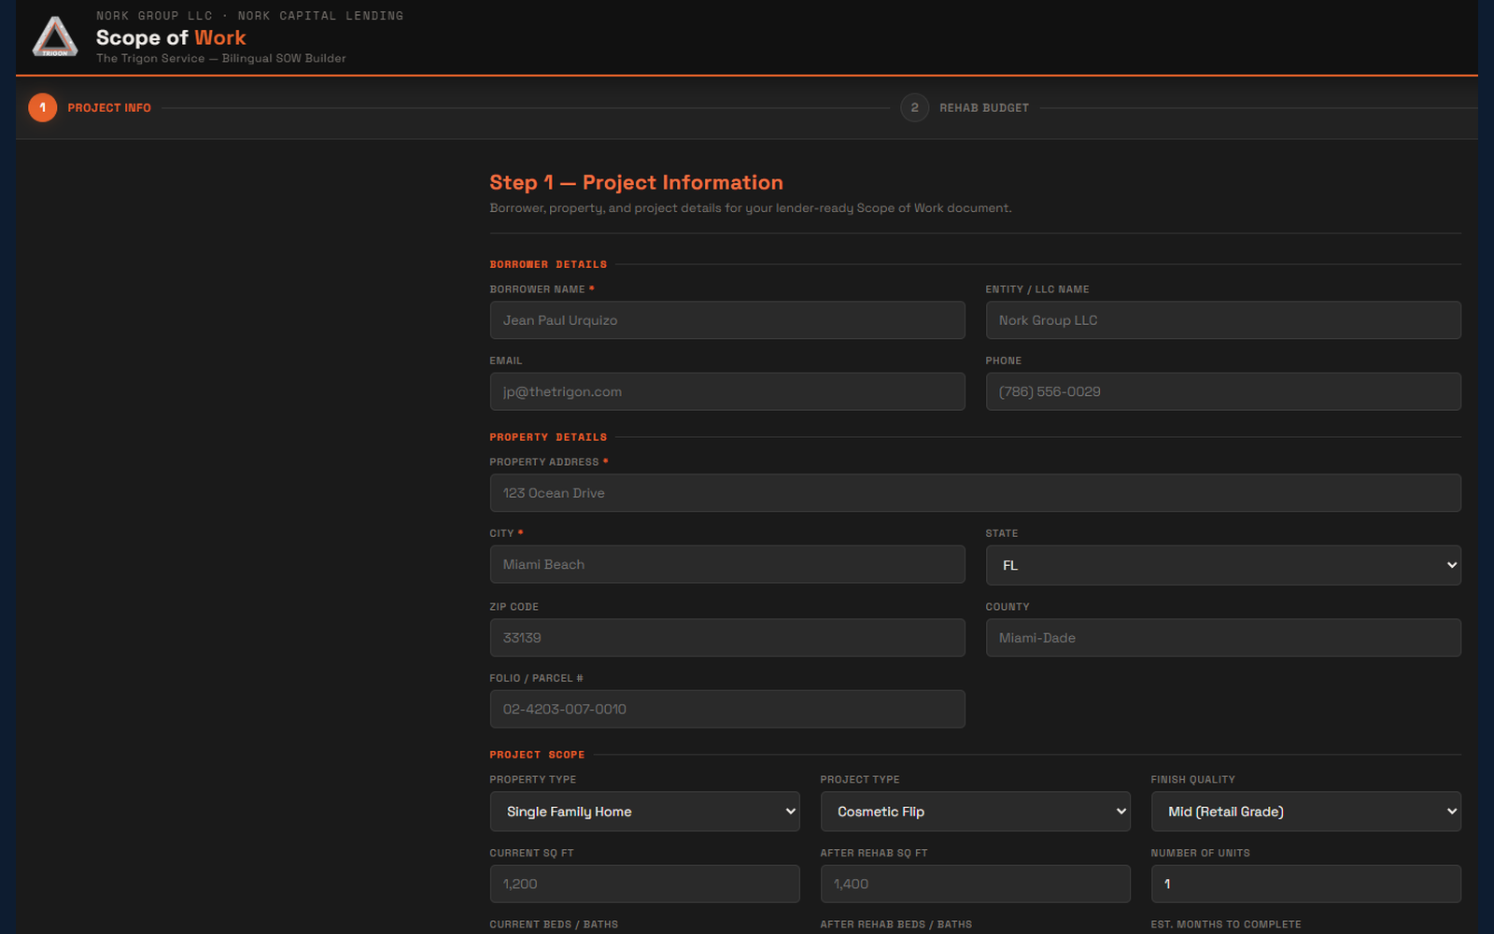Click the Phone number field
1494x934 pixels.
(x=1223, y=391)
